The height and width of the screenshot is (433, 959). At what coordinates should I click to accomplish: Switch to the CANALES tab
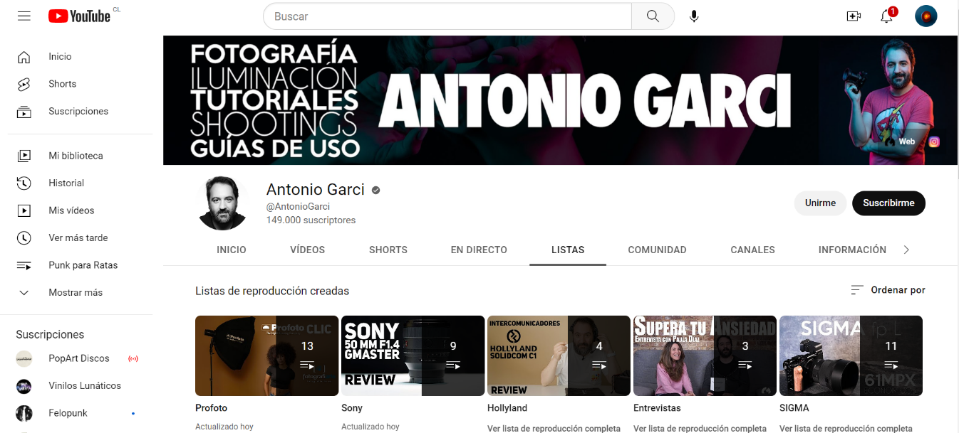click(x=752, y=250)
